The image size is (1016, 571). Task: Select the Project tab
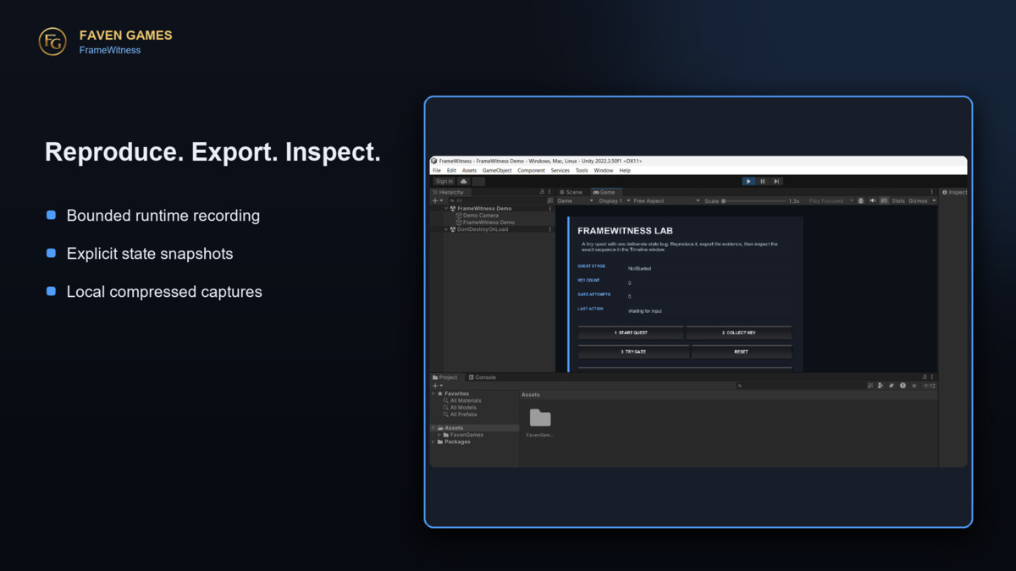(445, 377)
